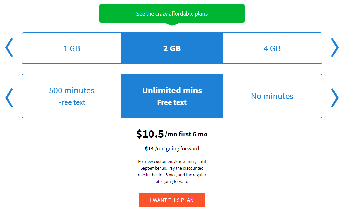Click the right arrow beside the data options
Screen dimensions: 342x211
pyautogui.click(x=334, y=48)
